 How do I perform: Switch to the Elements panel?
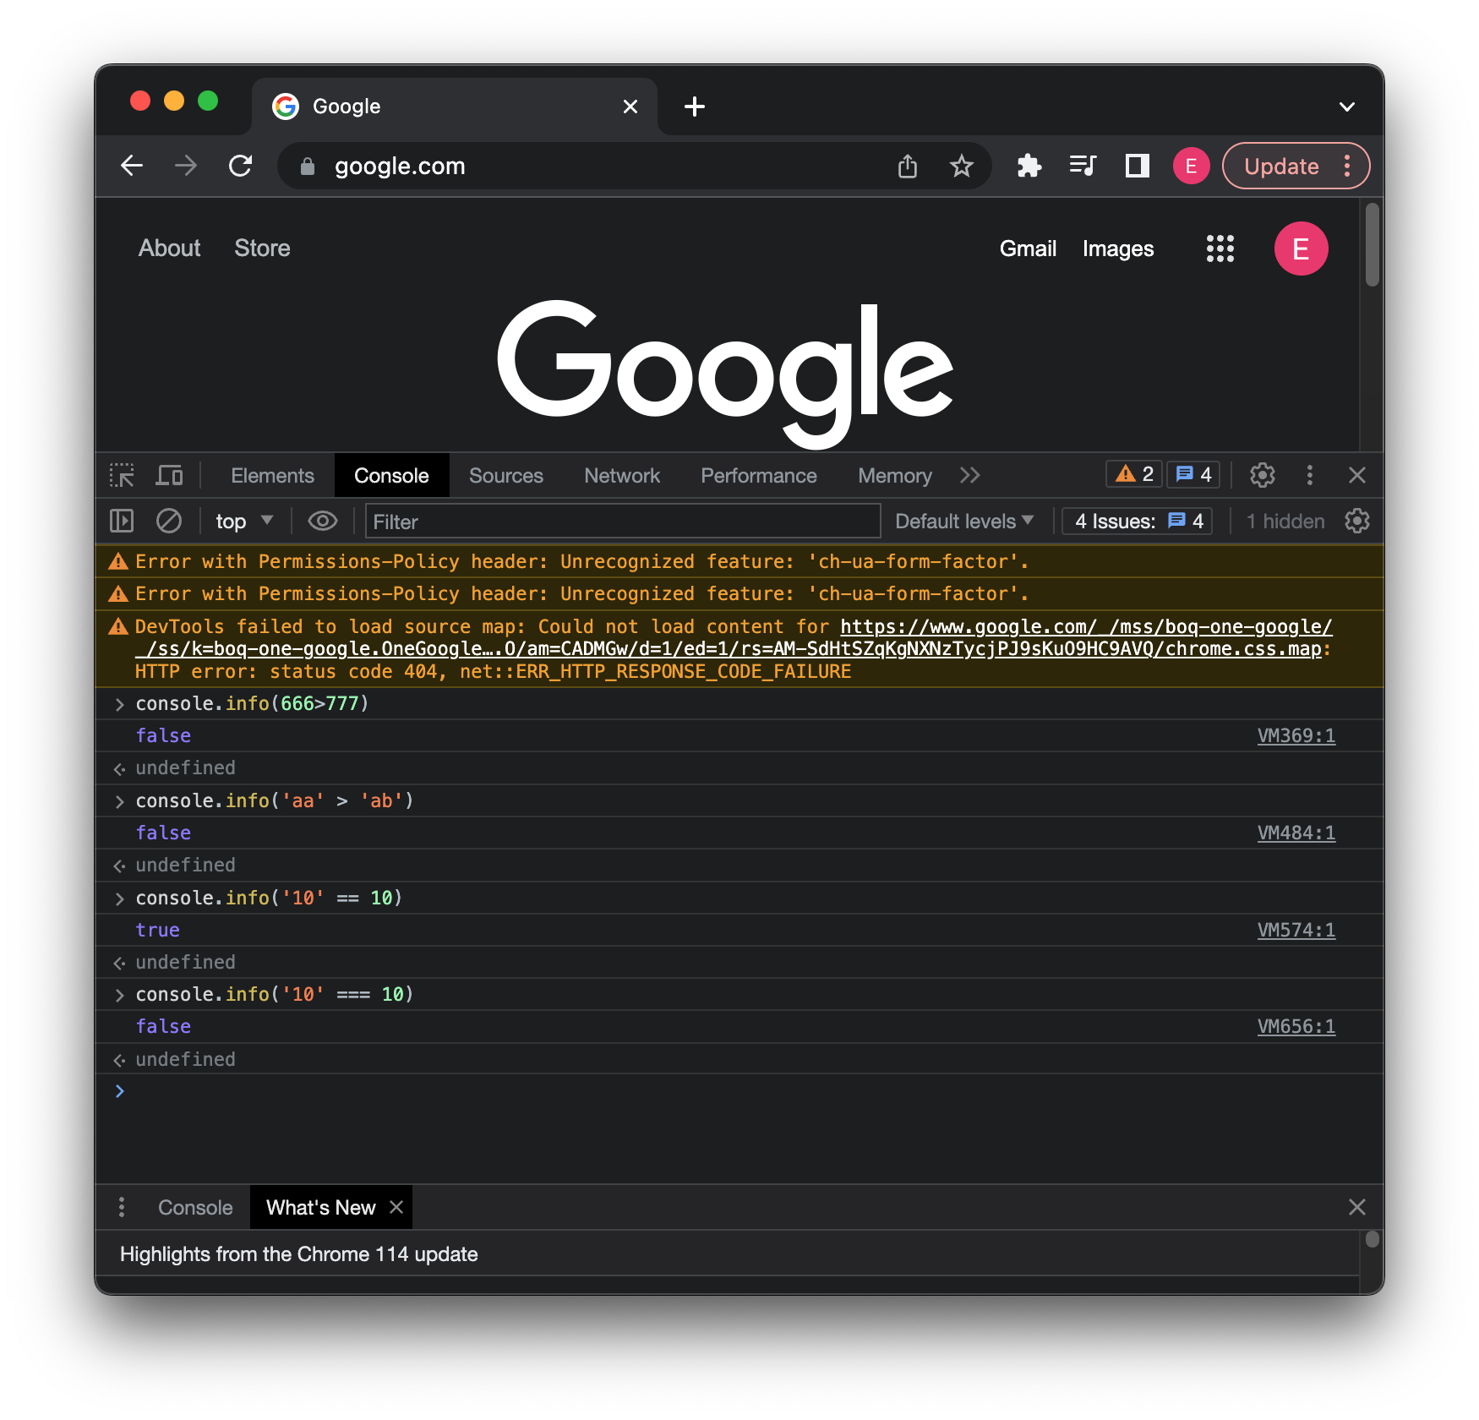point(272,476)
